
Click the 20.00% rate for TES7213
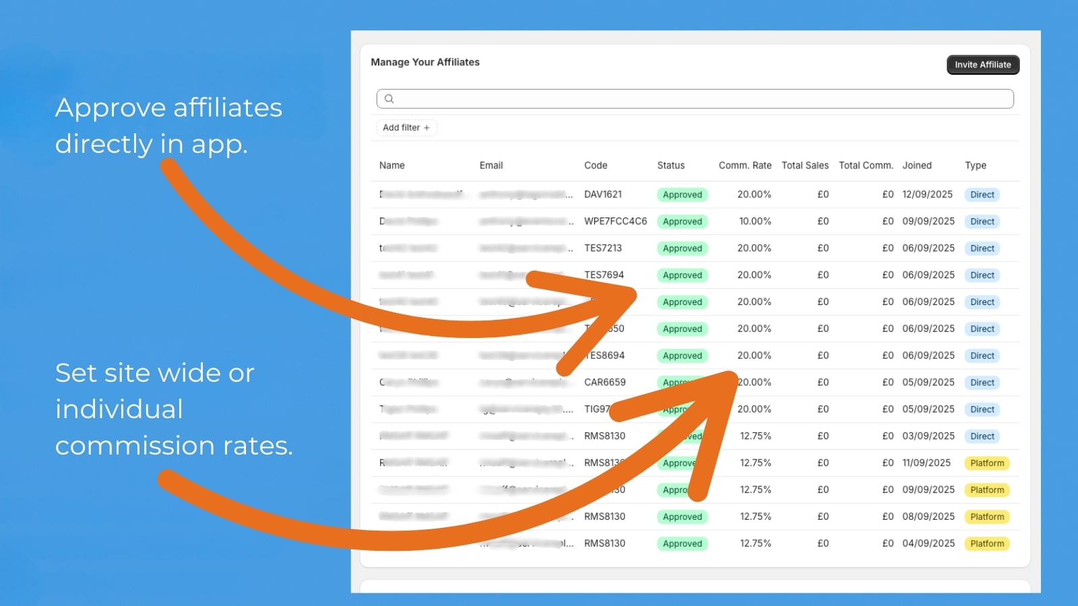pyautogui.click(x=755, y=248)
